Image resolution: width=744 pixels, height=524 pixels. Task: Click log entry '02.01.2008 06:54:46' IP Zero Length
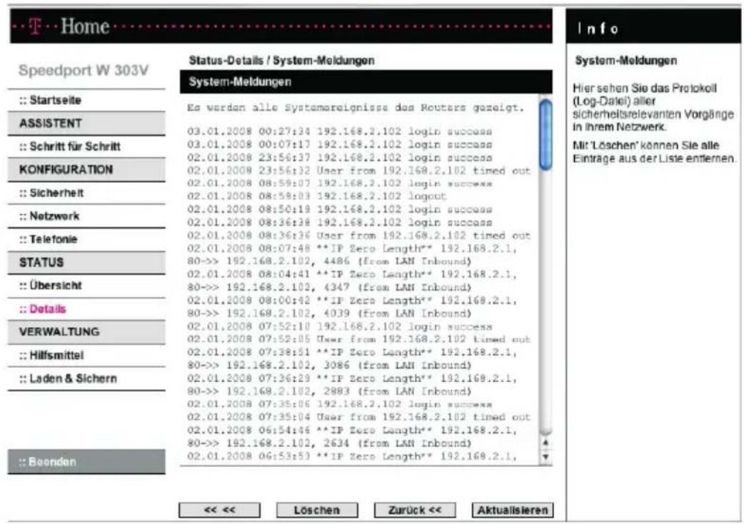(352, 437)
